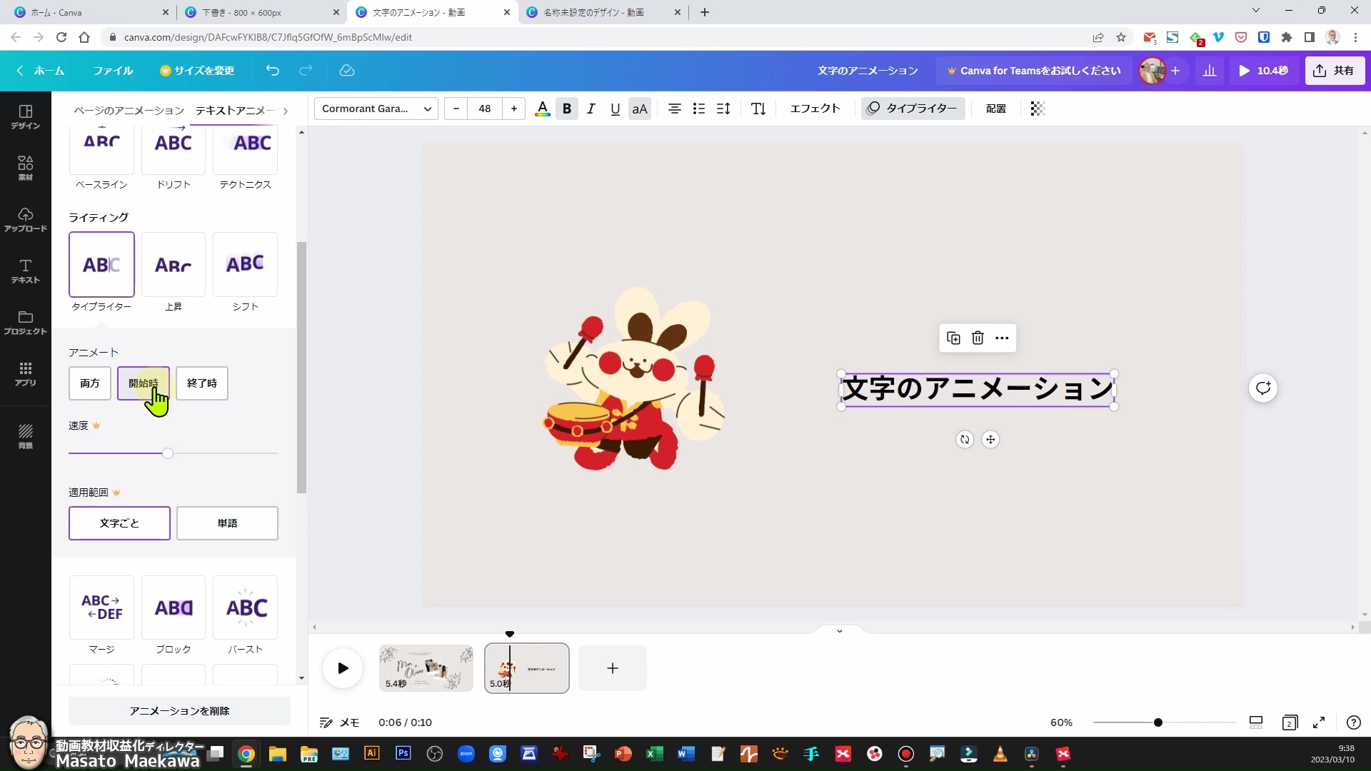Select the ブロック animation
This screenshot has width=1371, height=771.
pos(174,608)
